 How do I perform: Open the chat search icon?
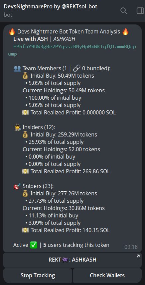tap(124, 11)
